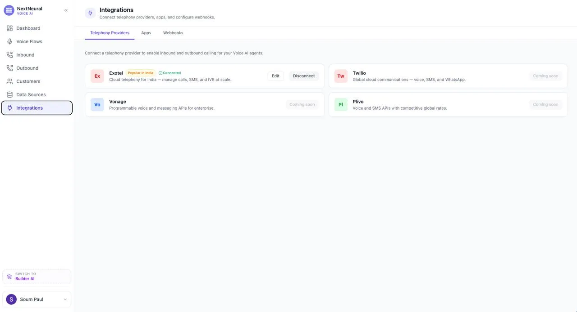Image resolution: width=577 pixels, height=312 pixels.
Task: Click the Twilio provider name
Action: click(359, 73)
